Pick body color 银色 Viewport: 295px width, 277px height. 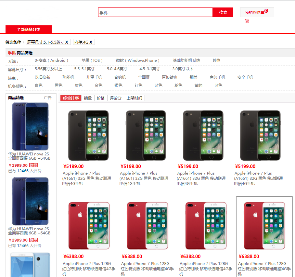tap(118, 86)
